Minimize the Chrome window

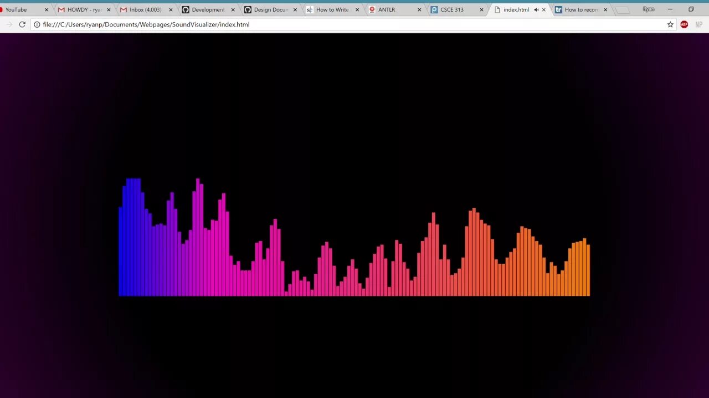pyautogui.click(x=670, y=9)
